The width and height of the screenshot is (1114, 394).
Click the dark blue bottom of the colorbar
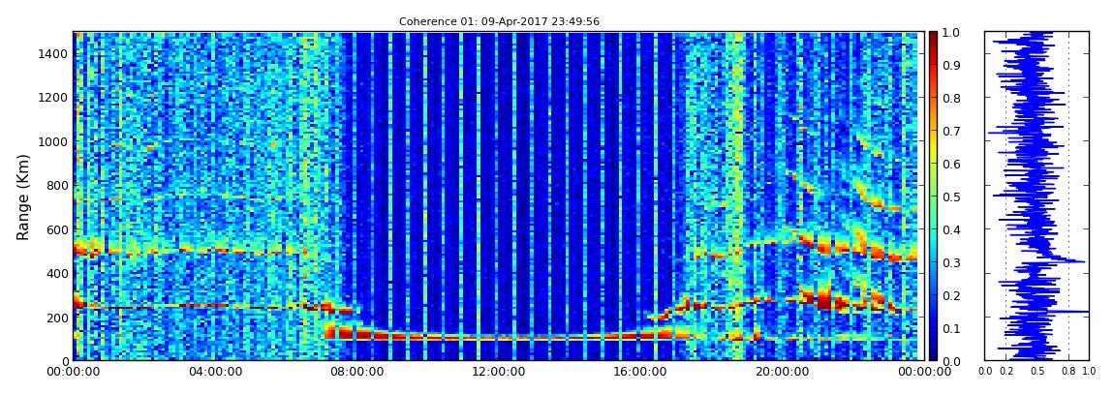point(933,353)
